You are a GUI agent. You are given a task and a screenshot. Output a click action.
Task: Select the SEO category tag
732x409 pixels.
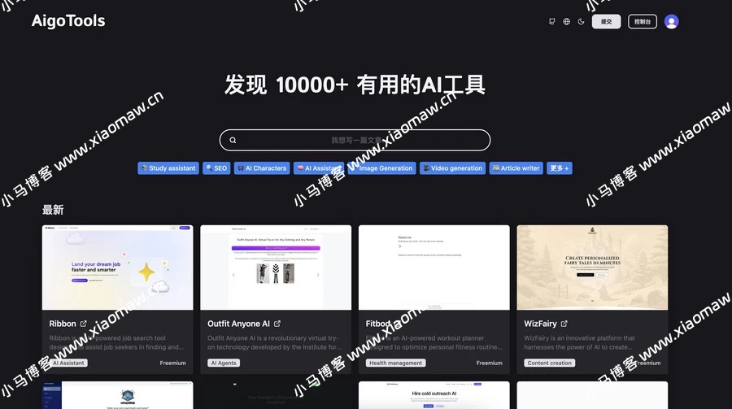click(x=216, y=168)
